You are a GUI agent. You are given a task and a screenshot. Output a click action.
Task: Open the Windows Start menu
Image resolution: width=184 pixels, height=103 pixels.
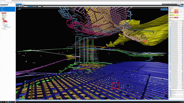1,102
